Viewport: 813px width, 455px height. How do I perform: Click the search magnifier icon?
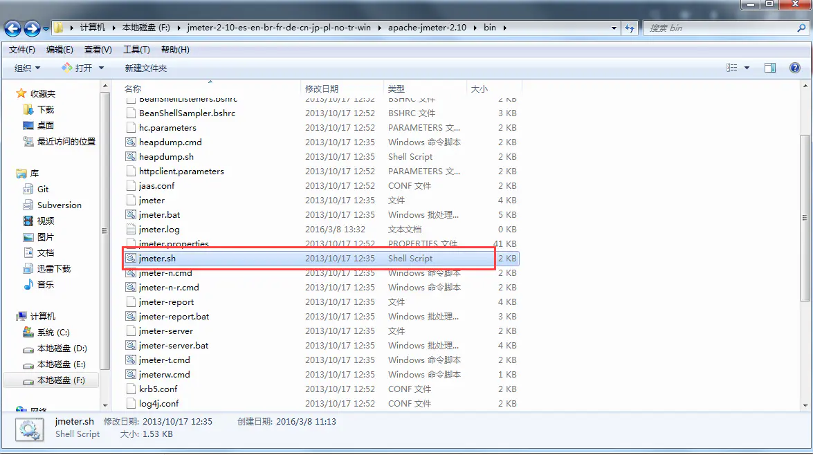[x=802, y=28]
